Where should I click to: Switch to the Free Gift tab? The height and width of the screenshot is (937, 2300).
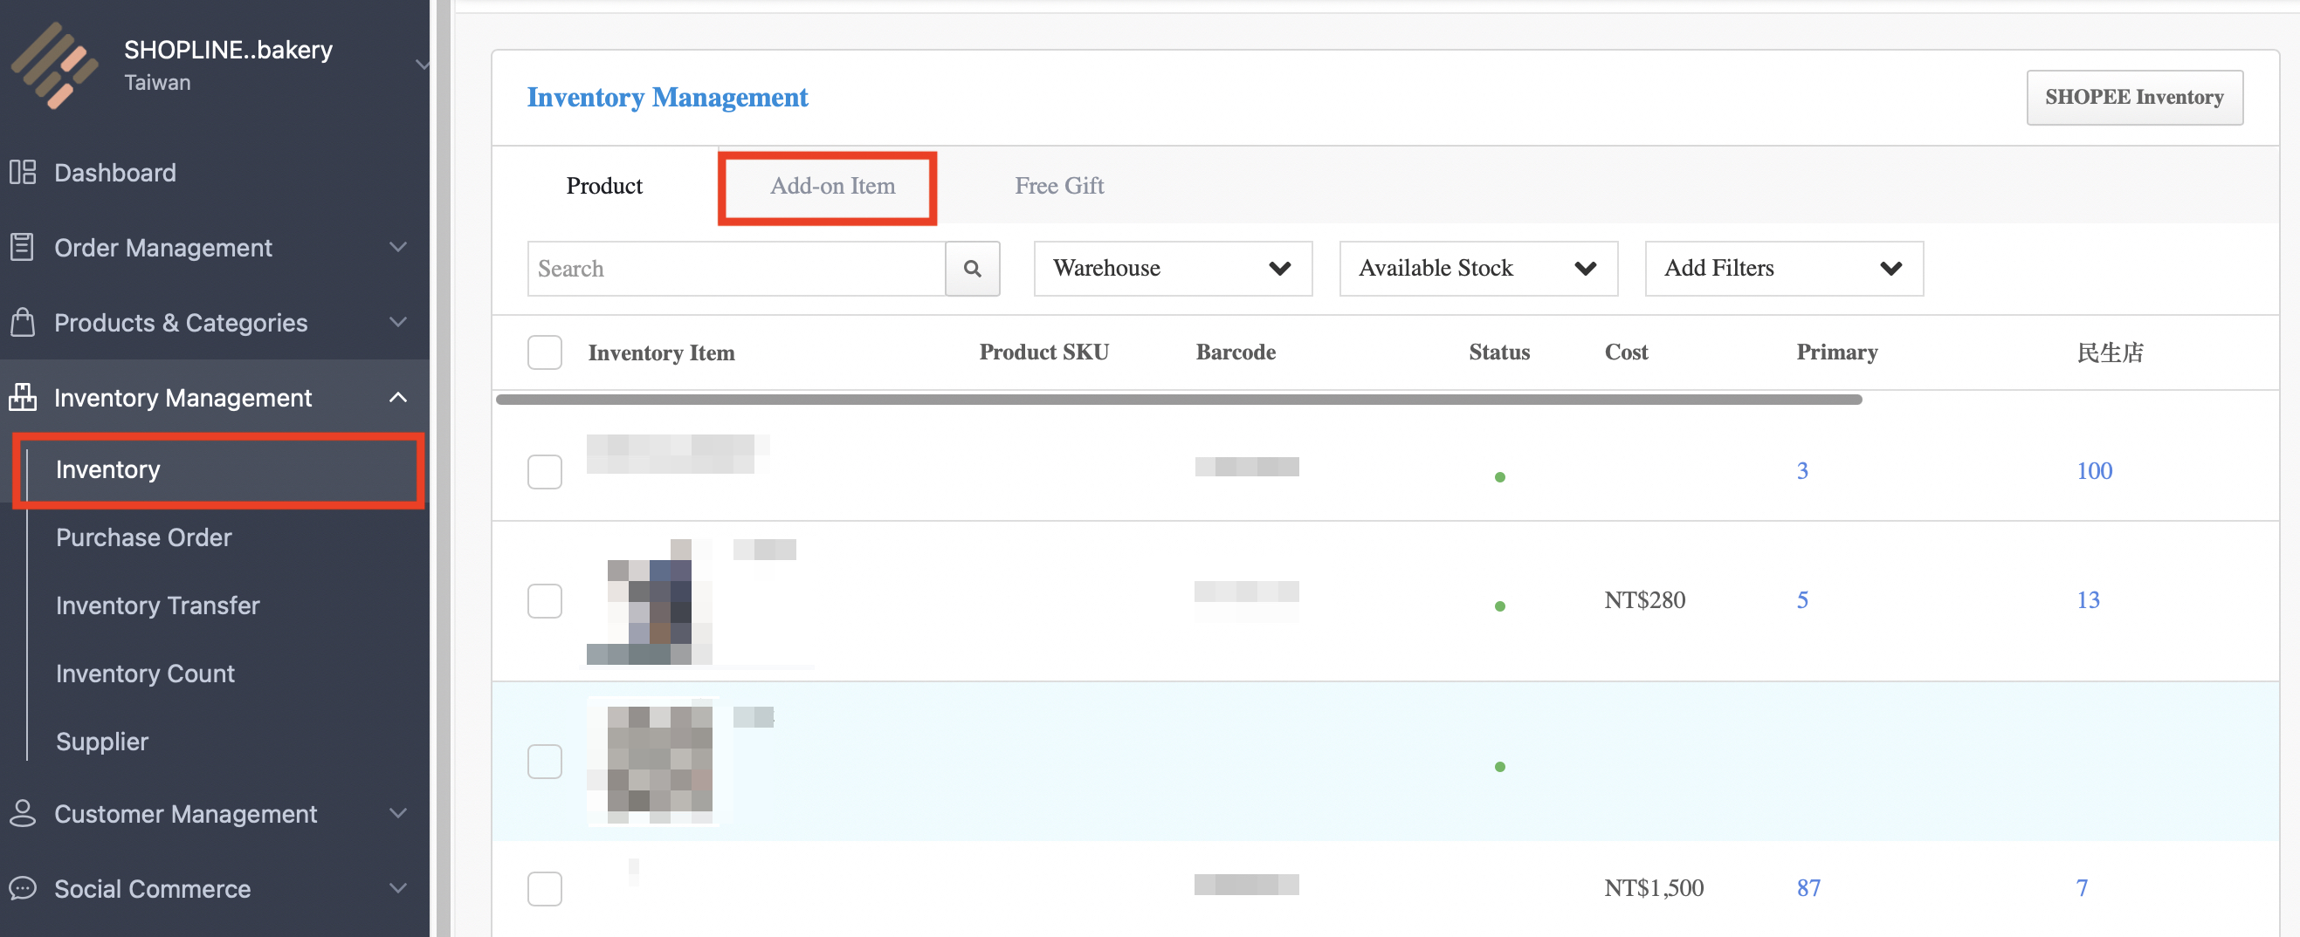1059,186
